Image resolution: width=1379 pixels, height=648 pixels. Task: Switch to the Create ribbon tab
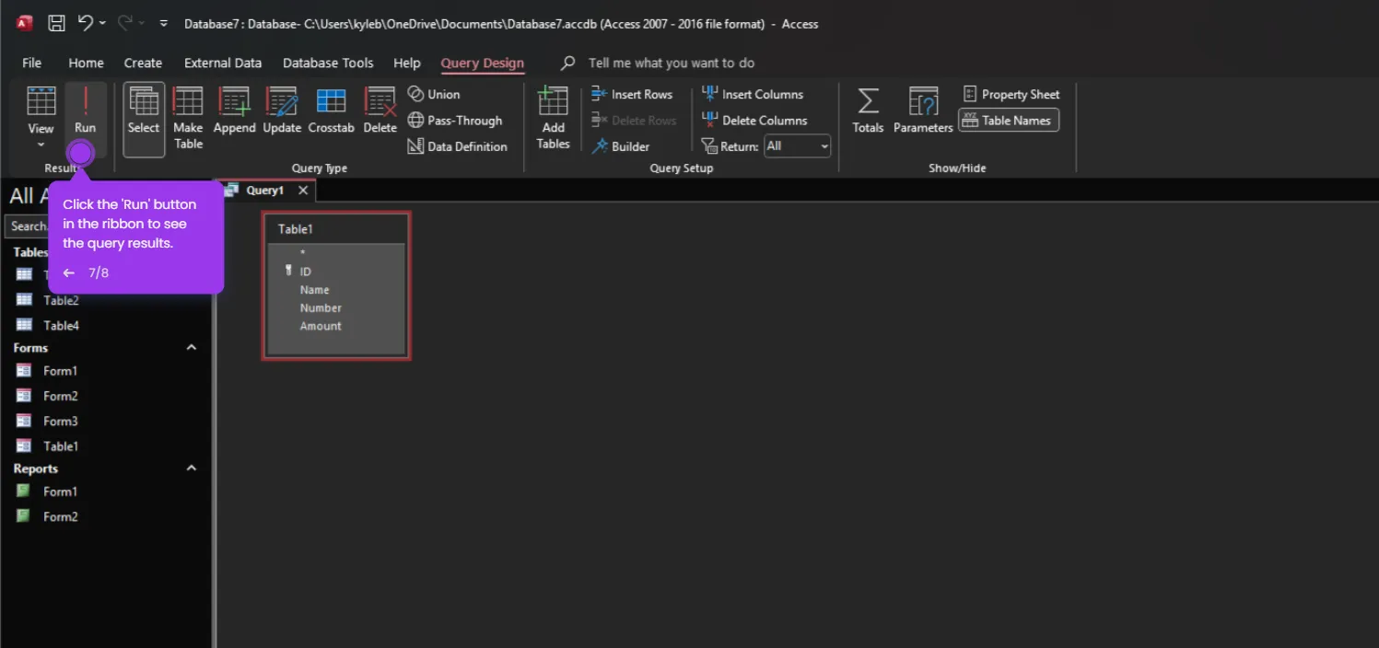coord(143,63)
